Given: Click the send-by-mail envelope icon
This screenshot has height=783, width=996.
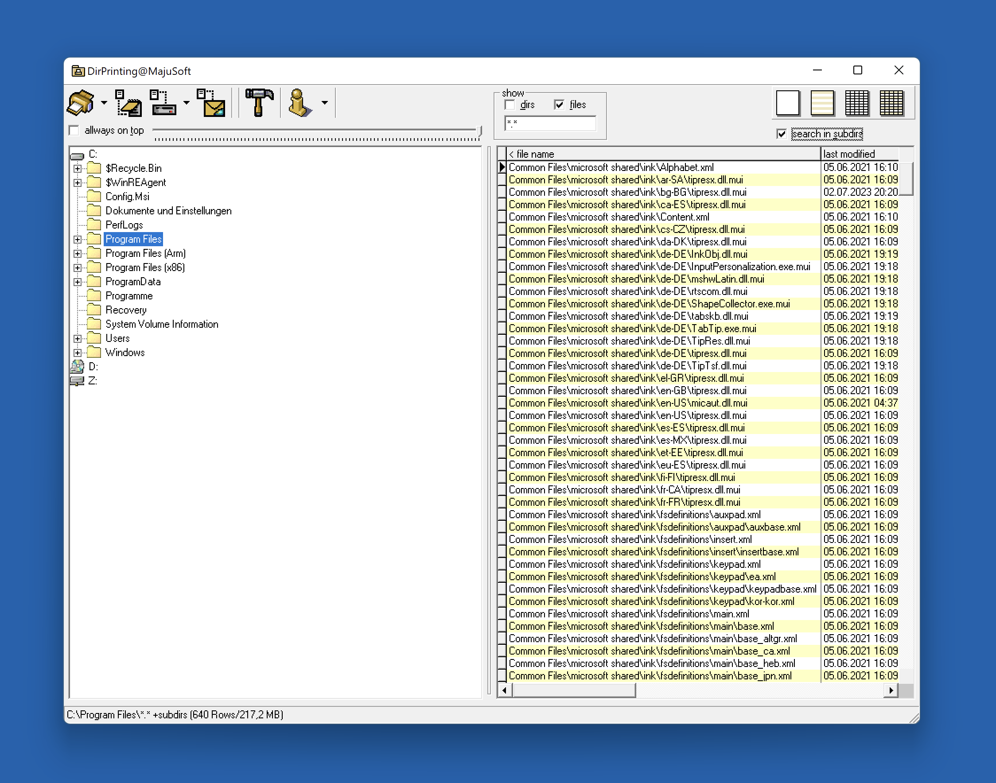Looking at the screenshot, I should point(211,103).
